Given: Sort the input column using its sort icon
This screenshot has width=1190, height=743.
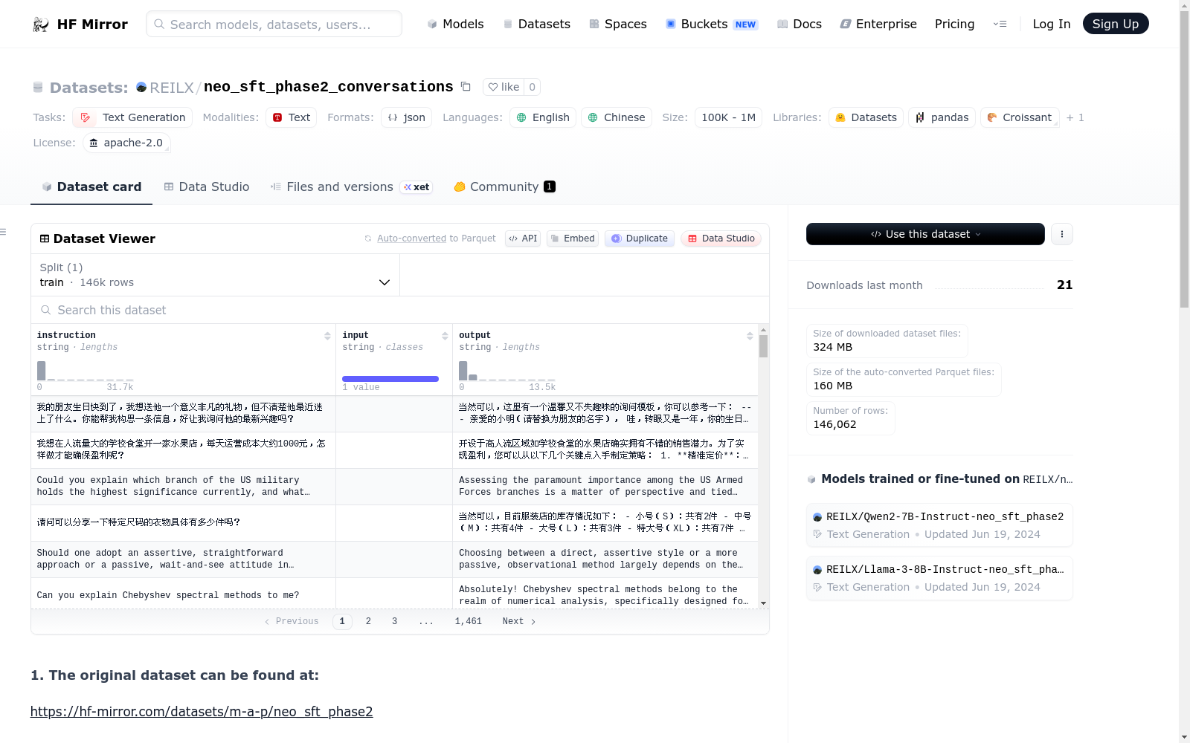Looking at the screenshot, I should point(445,336).
